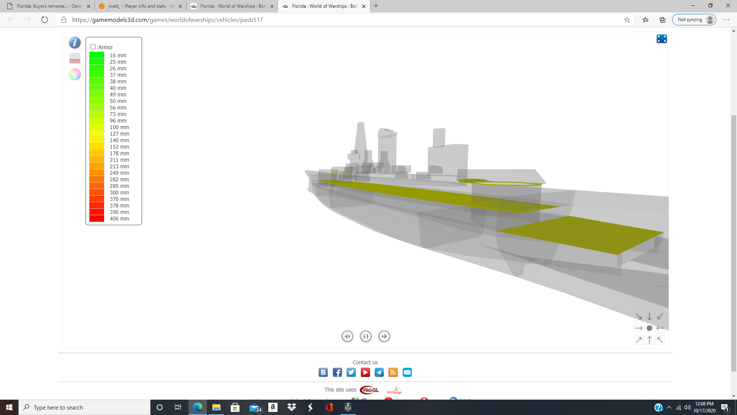
Task: Select the 16 mm green swatch
Action: click(97, 55)
